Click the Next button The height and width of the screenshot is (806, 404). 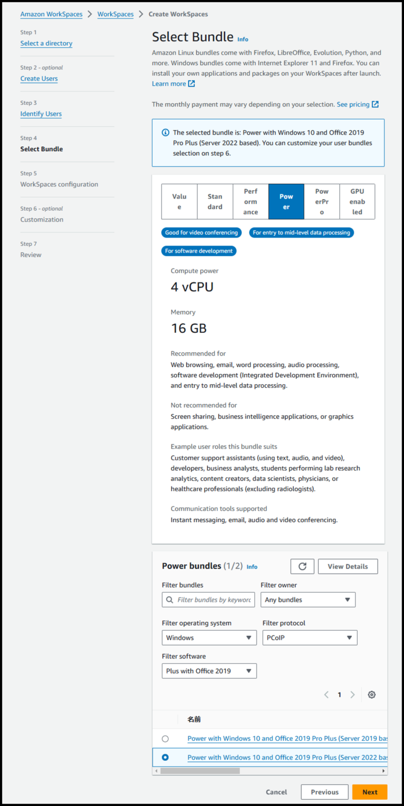tap(370, 792)
